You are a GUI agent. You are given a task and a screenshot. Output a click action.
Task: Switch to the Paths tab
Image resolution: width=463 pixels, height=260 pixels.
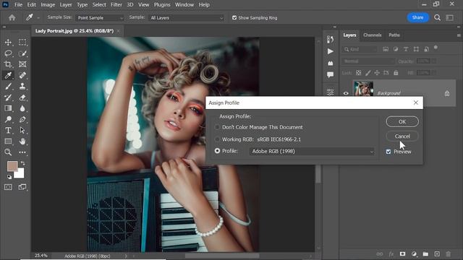pyautogui.click(x=394, y=35)
